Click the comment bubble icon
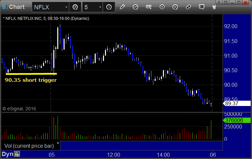This screenshot has width=252, height=159. (202, 7)
